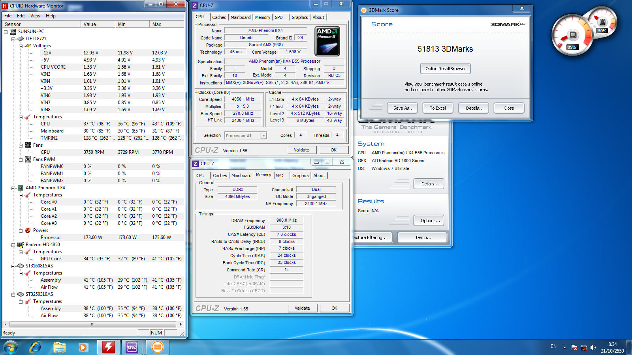This screenshot has width=632, height=355.
Task: Click the CPU meter desktop gadget
Action: point(573,35)
